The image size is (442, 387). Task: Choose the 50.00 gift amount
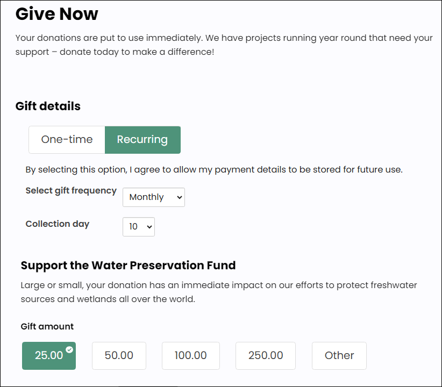119,355
